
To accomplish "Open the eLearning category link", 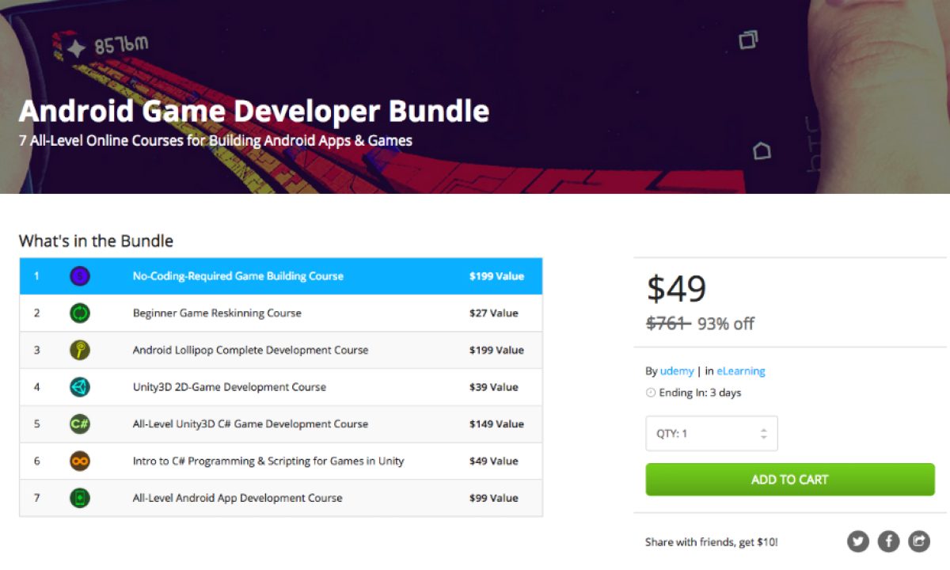I will (740, 371).
